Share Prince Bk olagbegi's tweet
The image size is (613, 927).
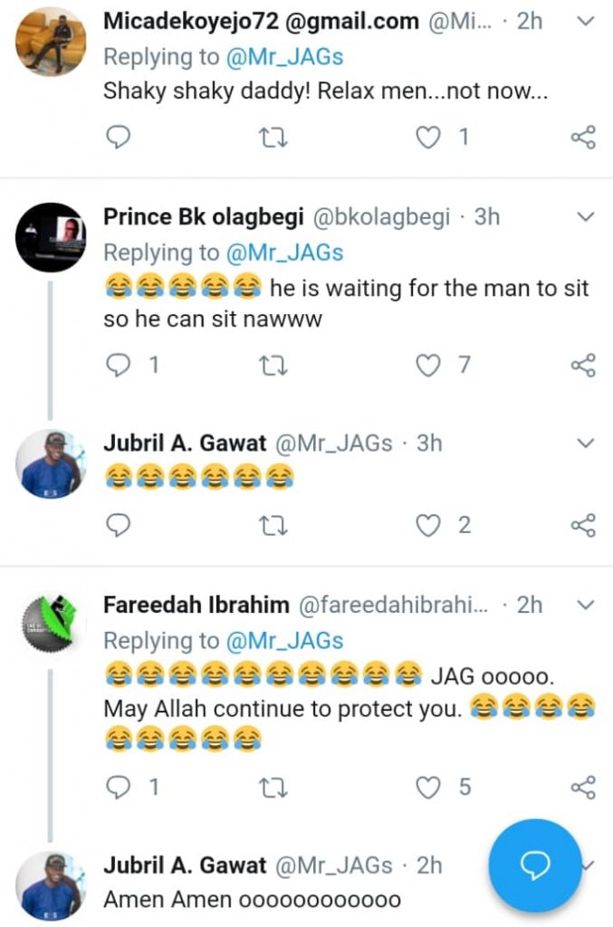coord(583,365)
